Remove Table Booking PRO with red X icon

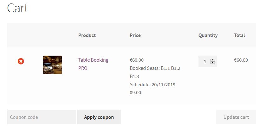point(21,61)
